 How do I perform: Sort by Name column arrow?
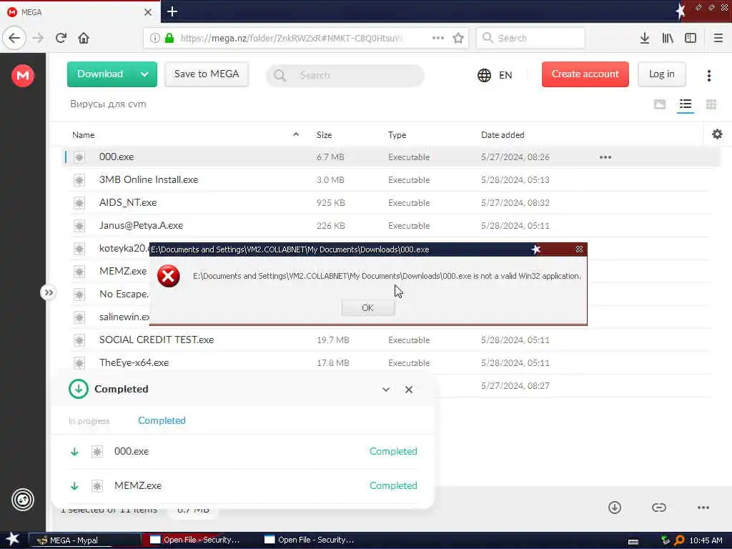coord(295,134)
